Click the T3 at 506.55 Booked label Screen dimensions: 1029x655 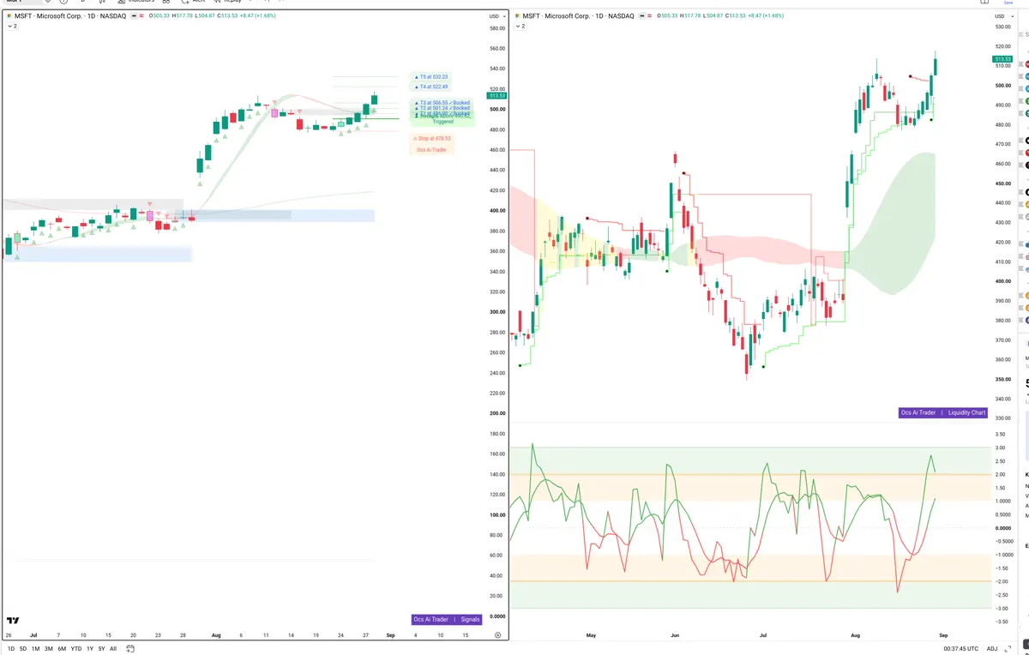point(442,103)
